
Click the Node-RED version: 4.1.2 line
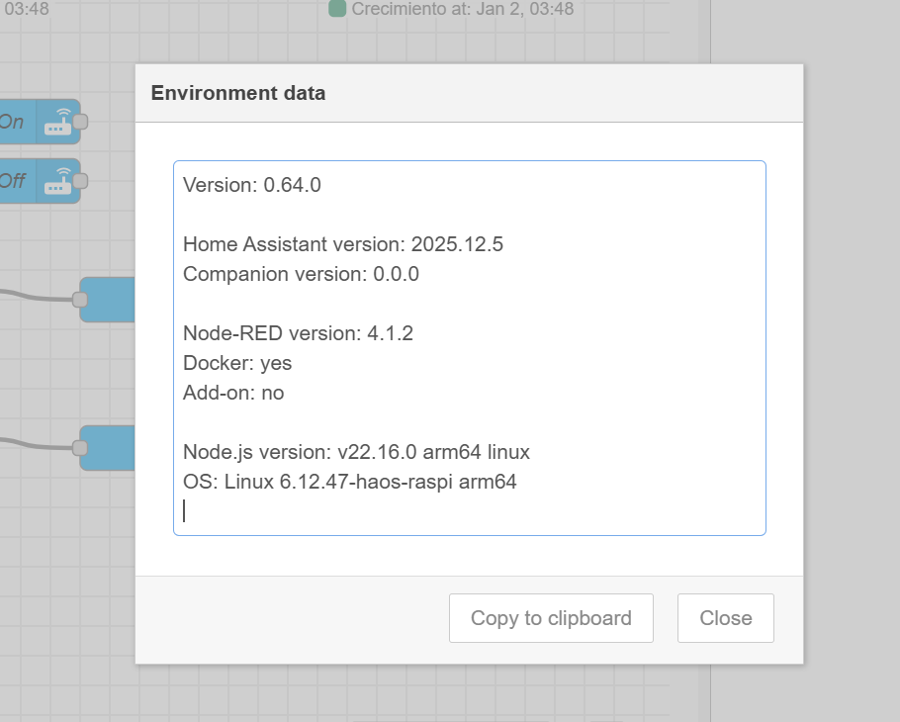pos(298,333)
